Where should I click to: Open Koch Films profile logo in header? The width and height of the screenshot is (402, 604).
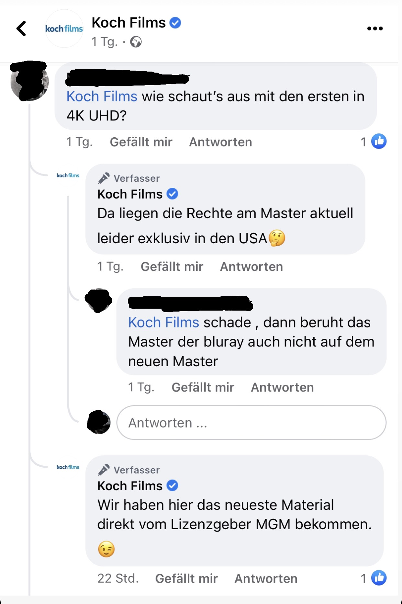[x=64, y=28]
